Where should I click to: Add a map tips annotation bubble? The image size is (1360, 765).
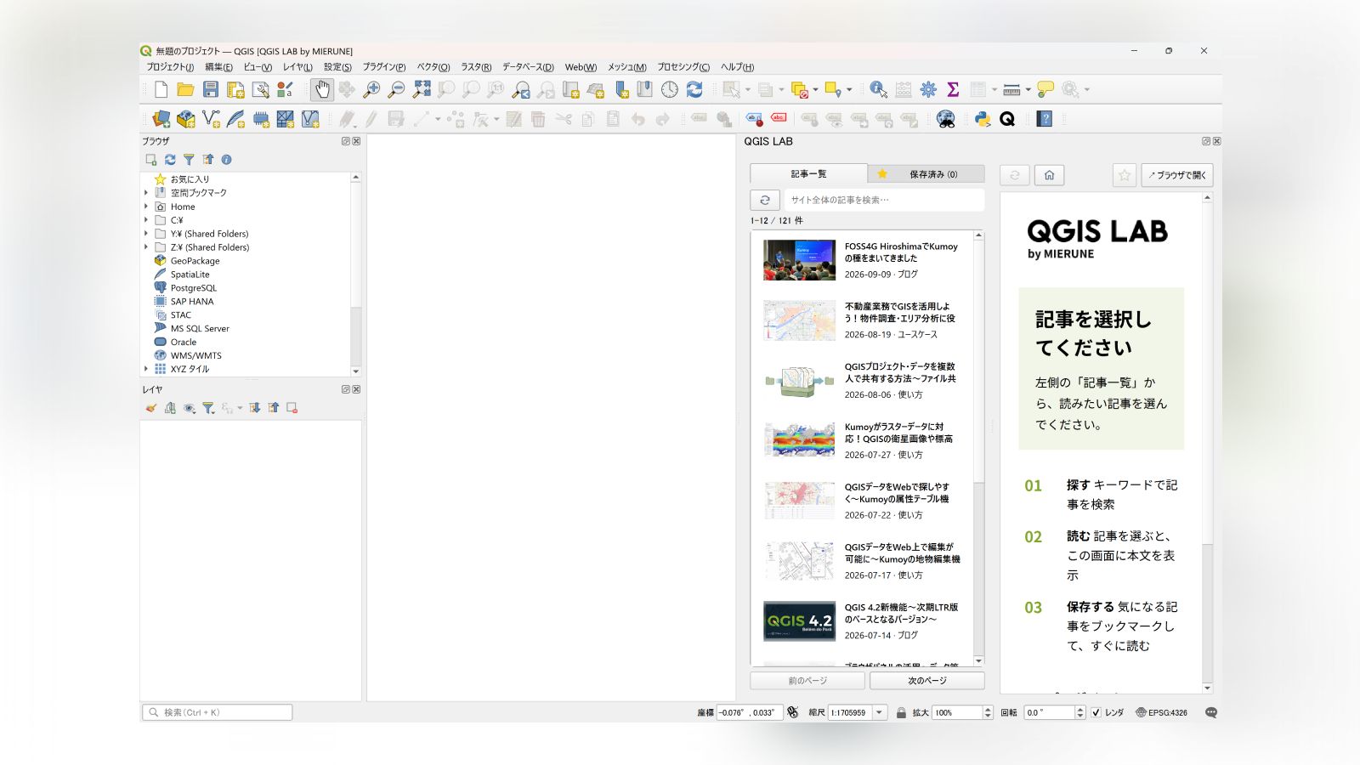pyautogui.click(x=1045, y=89)
